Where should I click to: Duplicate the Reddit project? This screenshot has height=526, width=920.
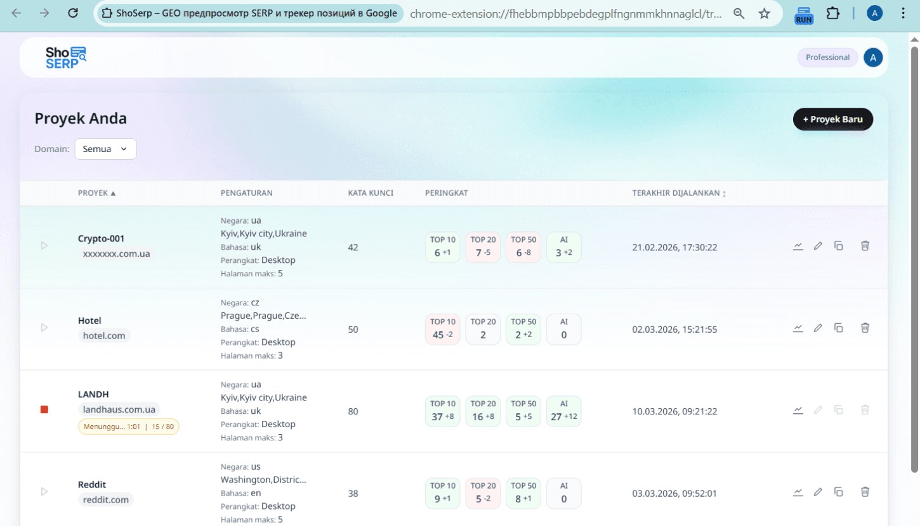[x=838, y=492]
